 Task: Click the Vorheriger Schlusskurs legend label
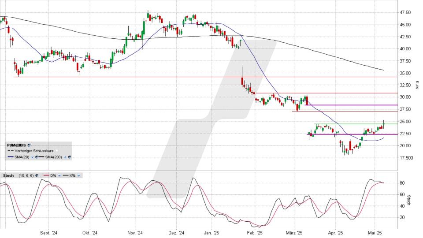pos(34,151)
